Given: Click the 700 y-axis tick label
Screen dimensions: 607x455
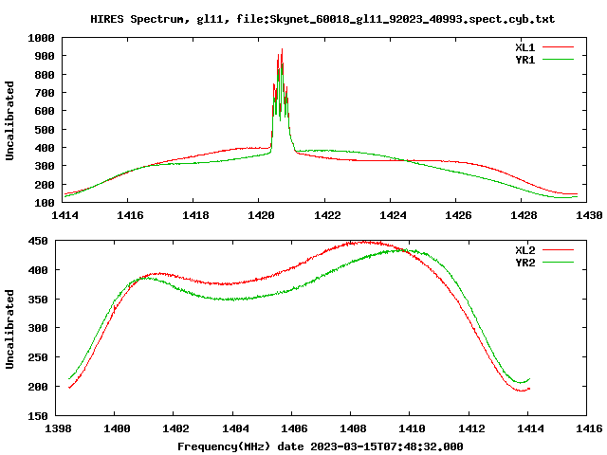Looking at the screenshot, I should (x=45, y=93).
